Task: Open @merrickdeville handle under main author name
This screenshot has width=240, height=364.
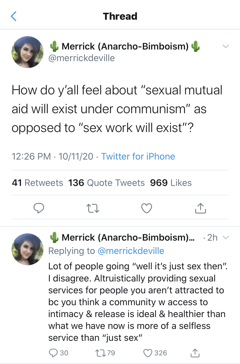Action: click(x=81, y=58)
